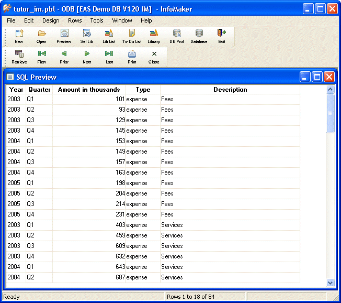Select the amount cell 403
The height and width of the screenshot is (303, 341).
(x=89, y=225)
